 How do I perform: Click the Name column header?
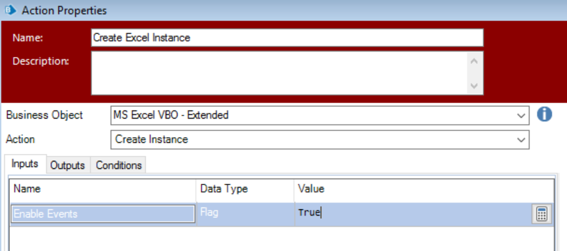[103, 189]
